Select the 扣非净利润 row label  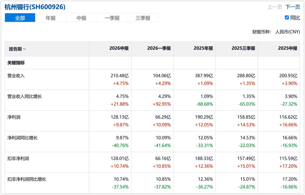click(x=18, y=159)
